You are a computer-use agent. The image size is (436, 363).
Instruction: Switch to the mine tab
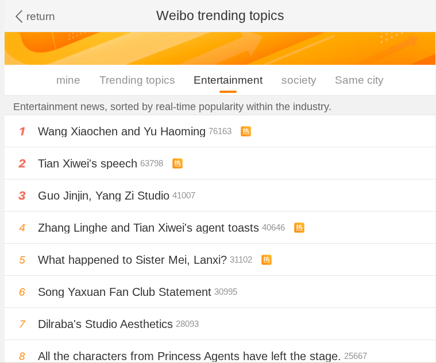[x=68, y=80]
